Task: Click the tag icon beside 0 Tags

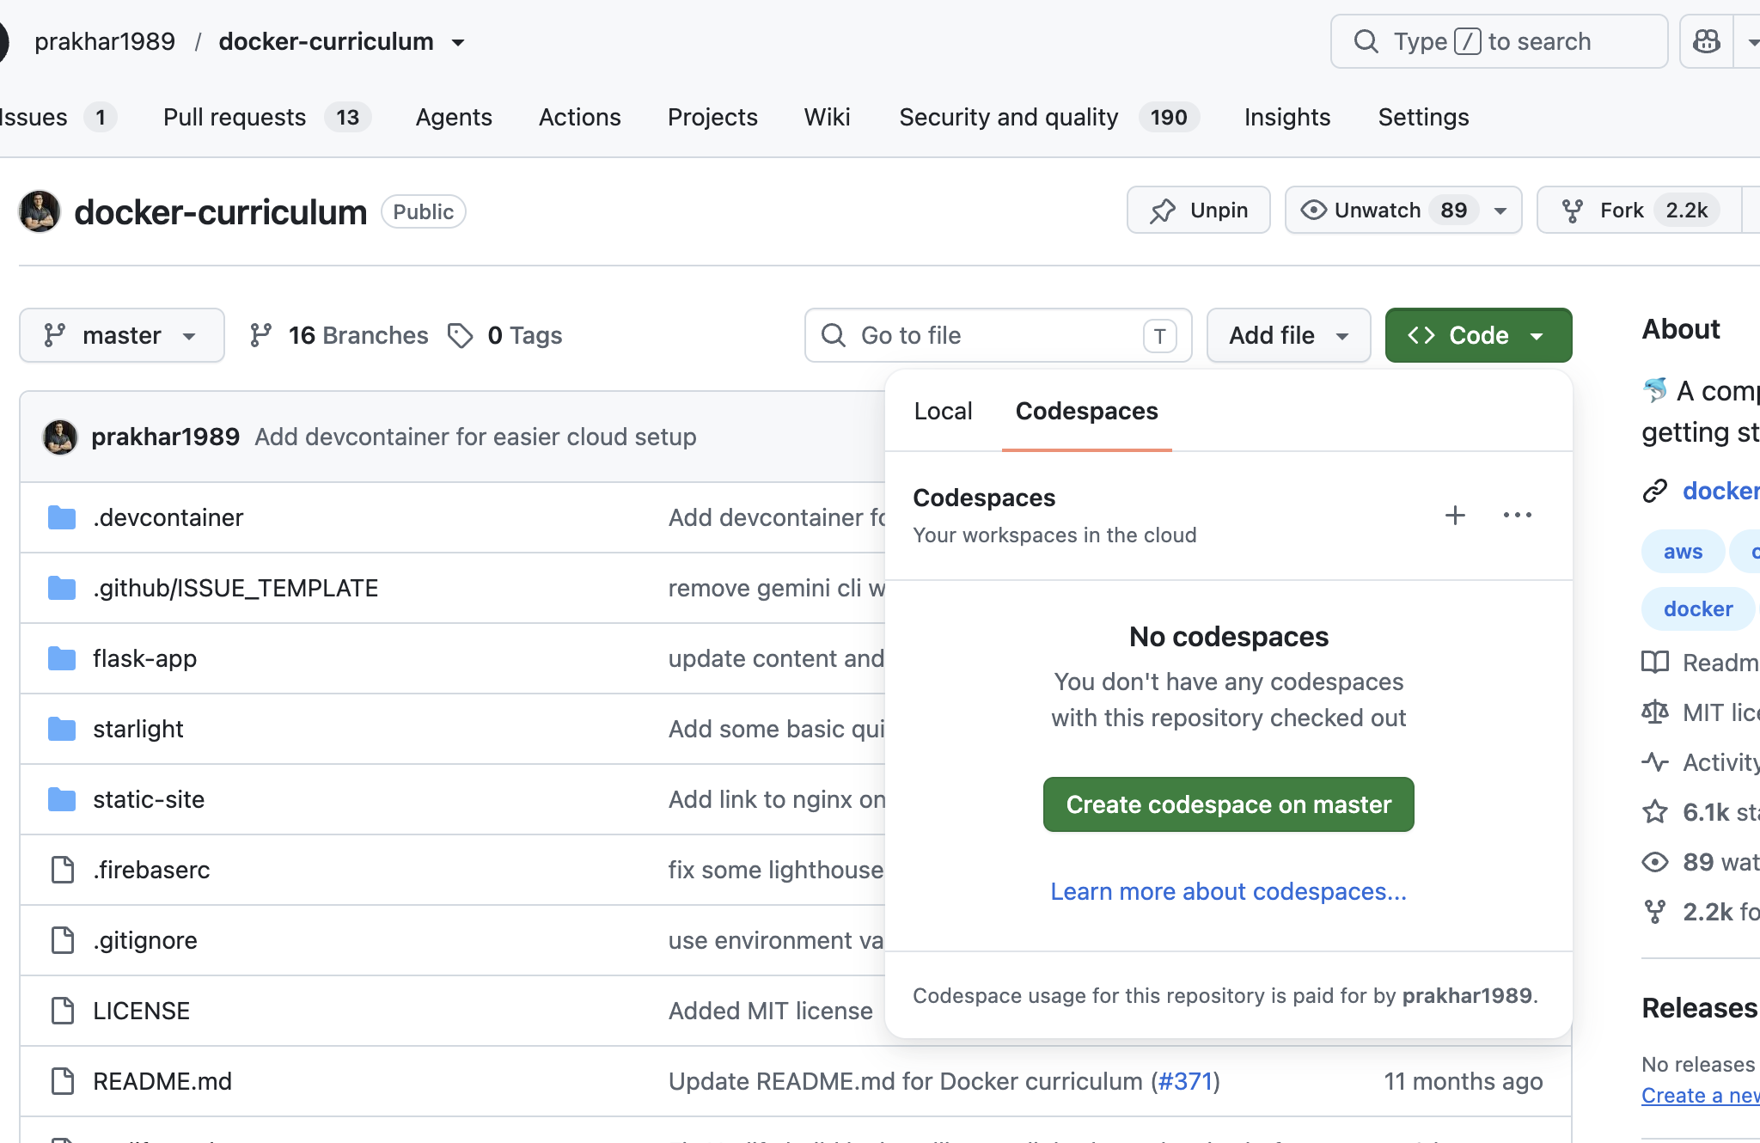Action: [x=461, y=335]
